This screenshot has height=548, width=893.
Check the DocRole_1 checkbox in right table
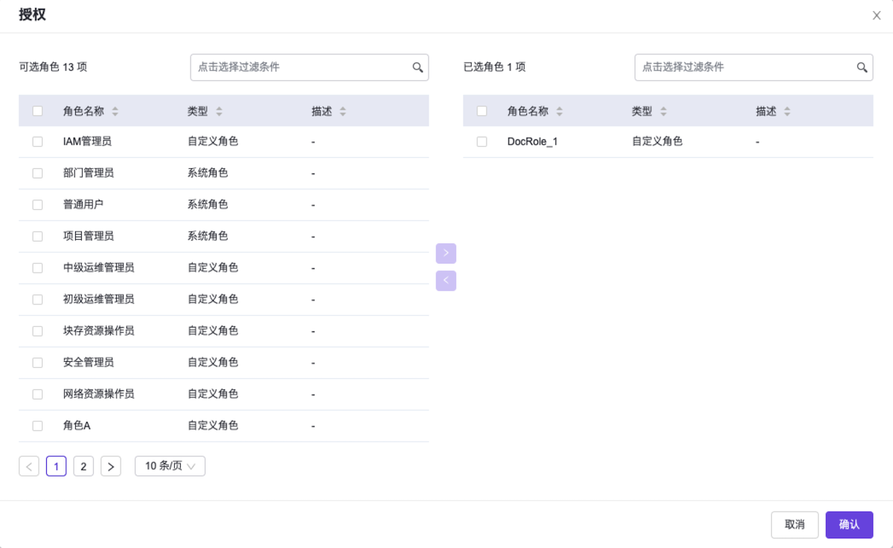481,141
